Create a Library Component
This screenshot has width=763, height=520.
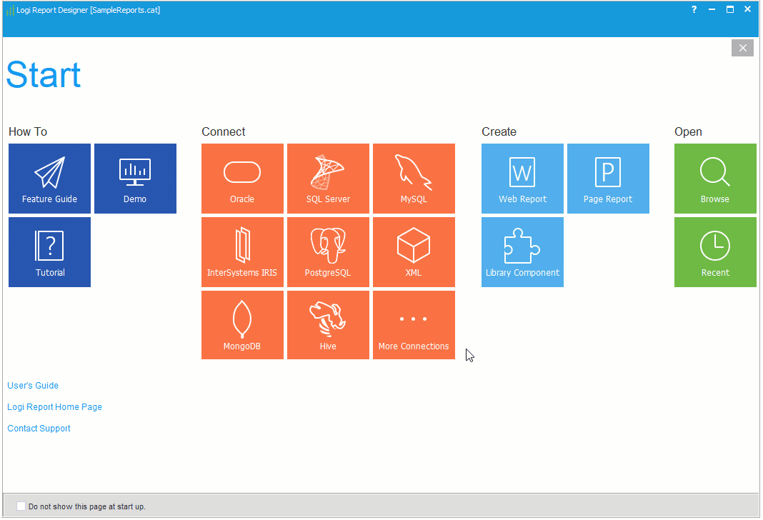click(x=522, y=251)
